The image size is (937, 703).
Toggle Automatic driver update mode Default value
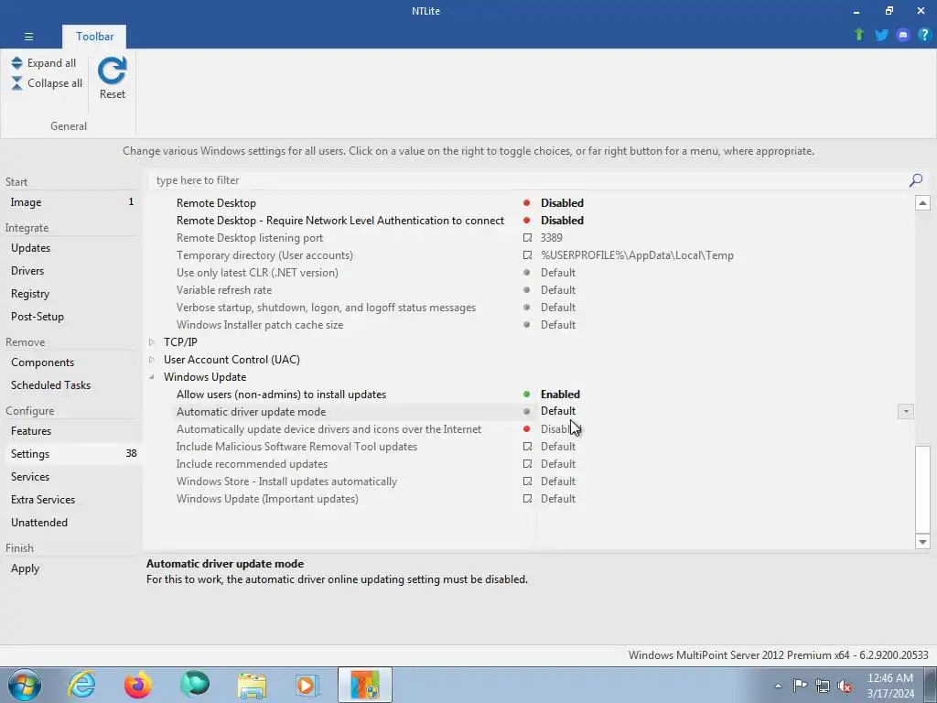[558, 411]
